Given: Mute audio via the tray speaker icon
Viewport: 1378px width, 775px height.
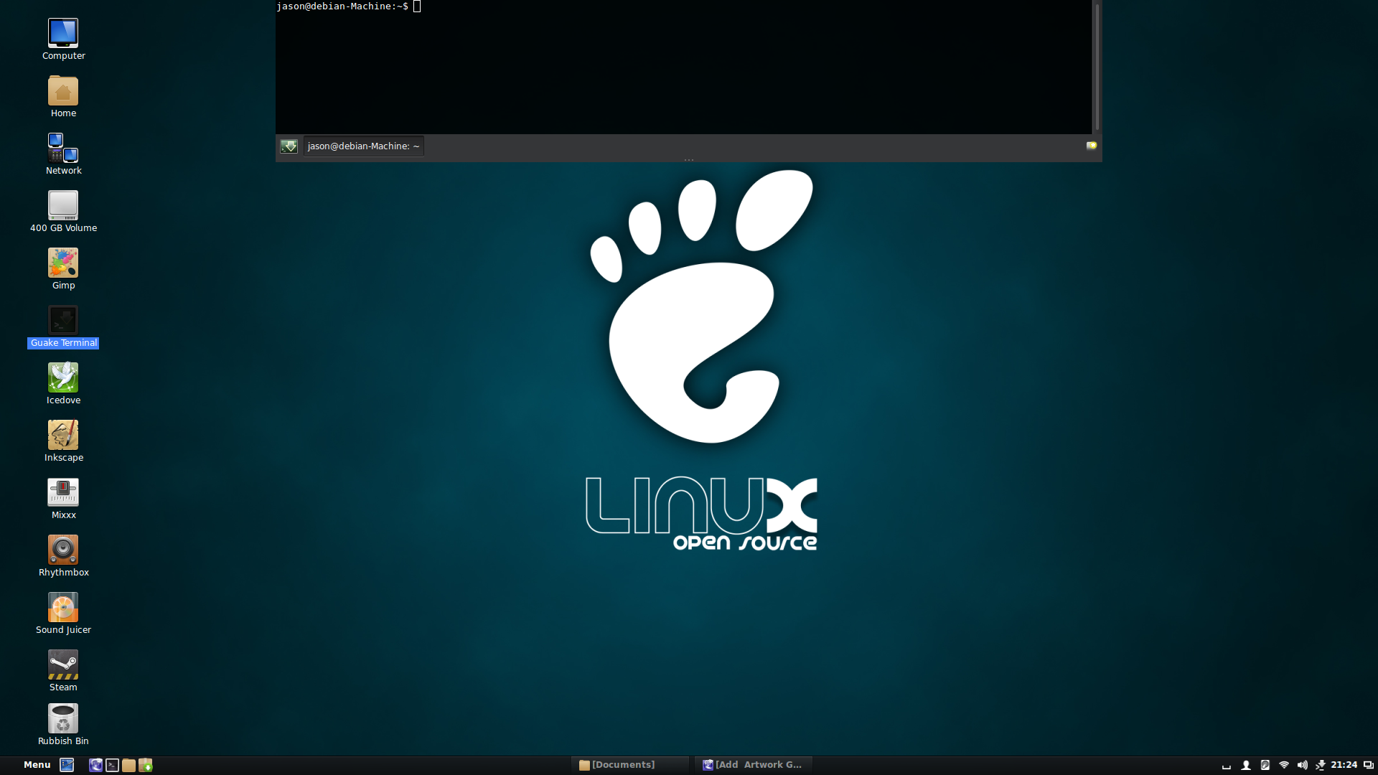Looking at the screenshot, I should click(x=1302, y=765).
